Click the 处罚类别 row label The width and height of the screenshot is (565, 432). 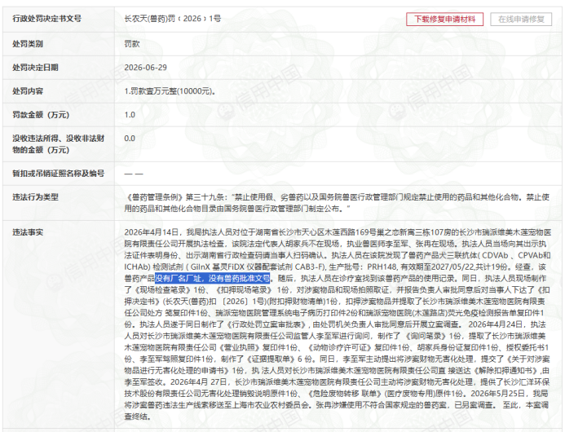28,44
